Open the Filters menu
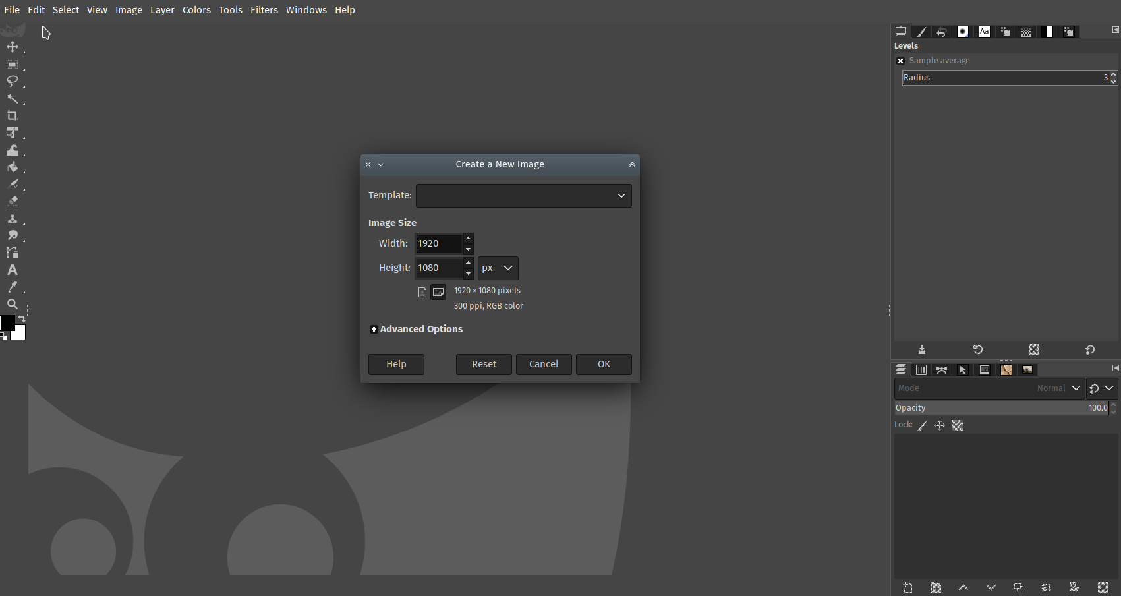This screenshot has height=596, width=1121. [x=264, y=10]
